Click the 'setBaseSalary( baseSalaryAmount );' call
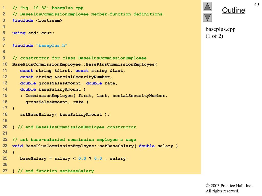262x196 pixels. click(65, 115)
